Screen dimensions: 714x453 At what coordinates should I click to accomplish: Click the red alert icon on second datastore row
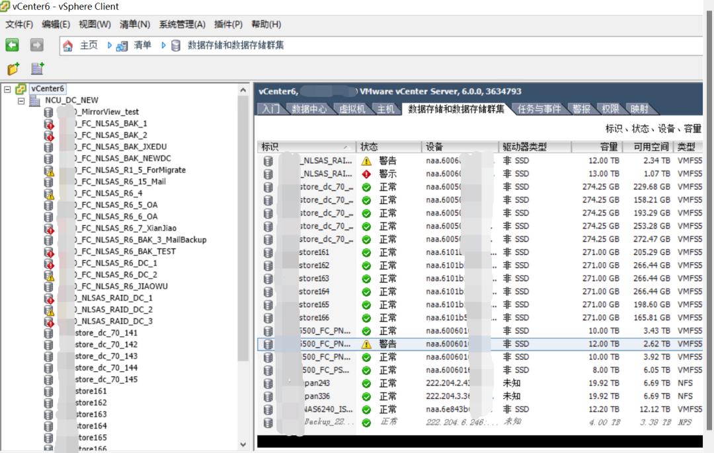point(366,172)
